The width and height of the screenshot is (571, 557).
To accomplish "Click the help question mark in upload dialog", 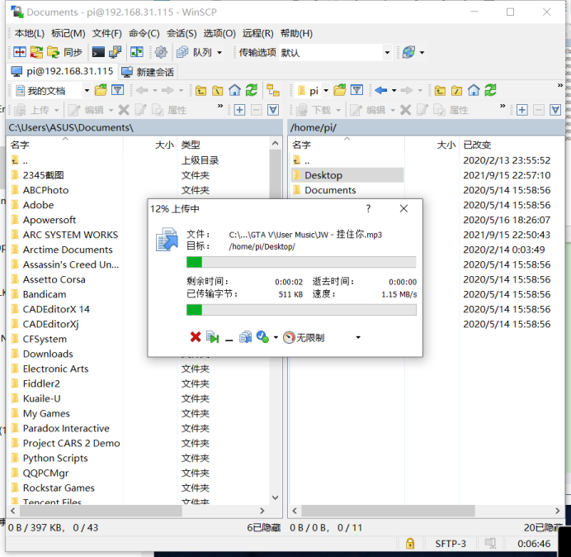I will [368, 208].
